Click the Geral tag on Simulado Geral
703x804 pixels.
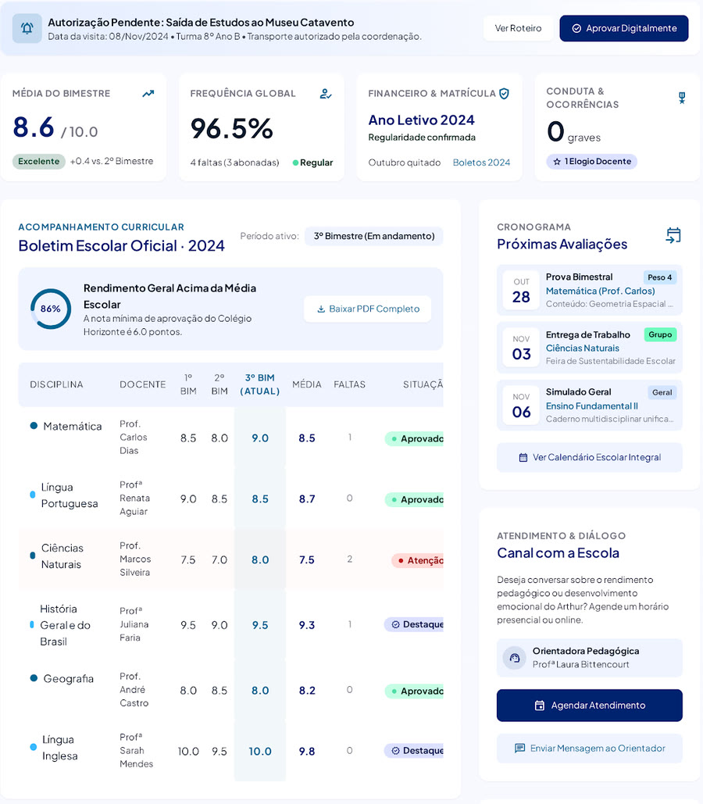click(662, 393)
